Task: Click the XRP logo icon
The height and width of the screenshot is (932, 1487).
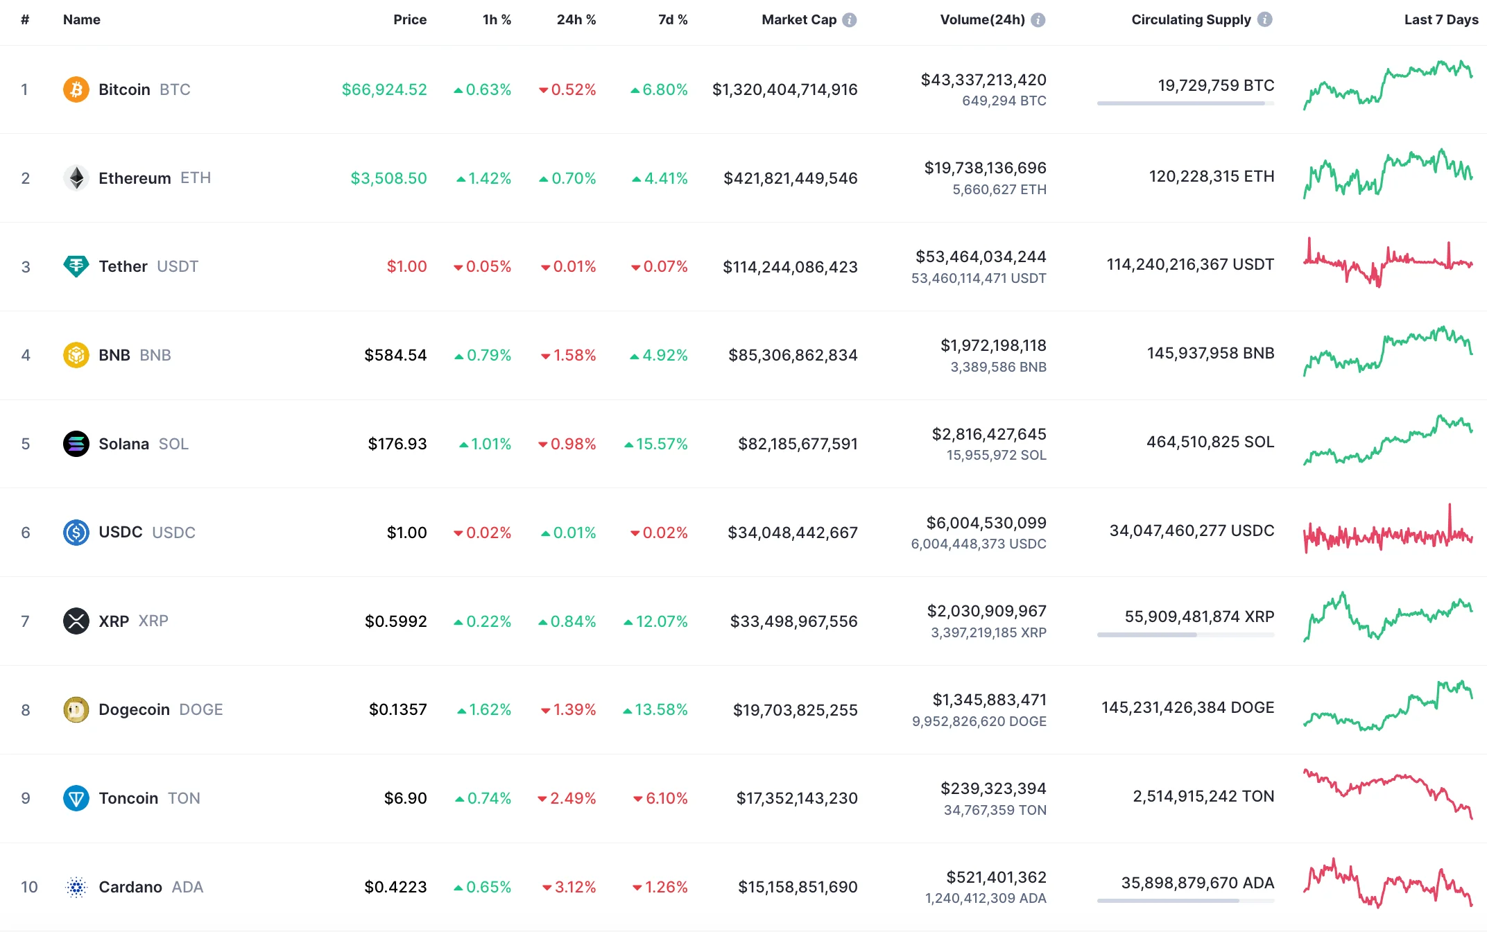Action: (76, 621)
